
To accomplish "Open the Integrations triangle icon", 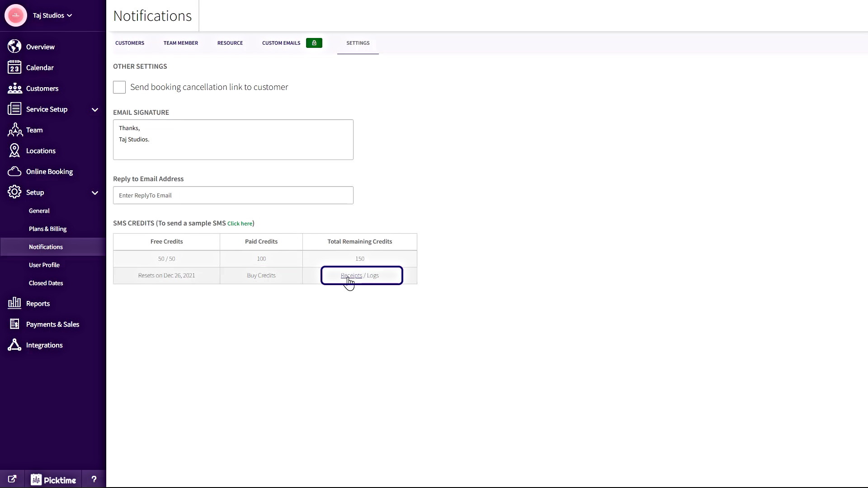I will tap(14, 345).
